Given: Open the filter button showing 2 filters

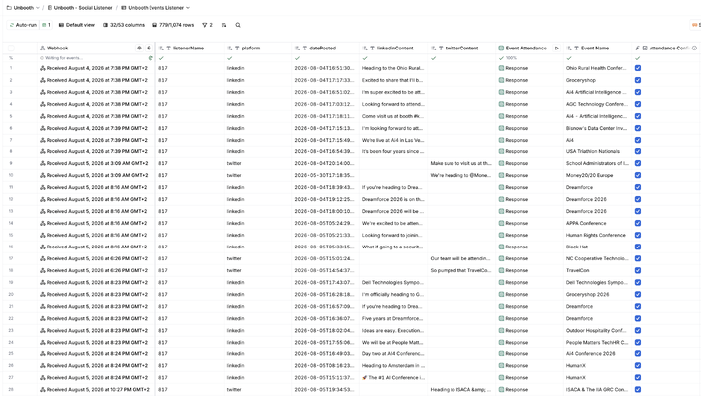Looking at the screenshot, I should 207,25.
